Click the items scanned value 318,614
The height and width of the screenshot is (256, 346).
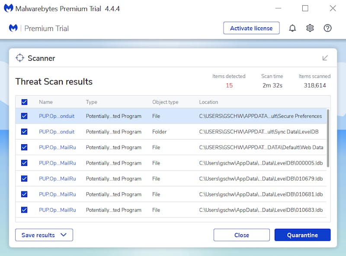pyautogui.click(x=315, y=85)
